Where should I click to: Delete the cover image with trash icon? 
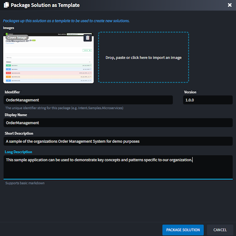pyautogui.click(x=88, y=38)
